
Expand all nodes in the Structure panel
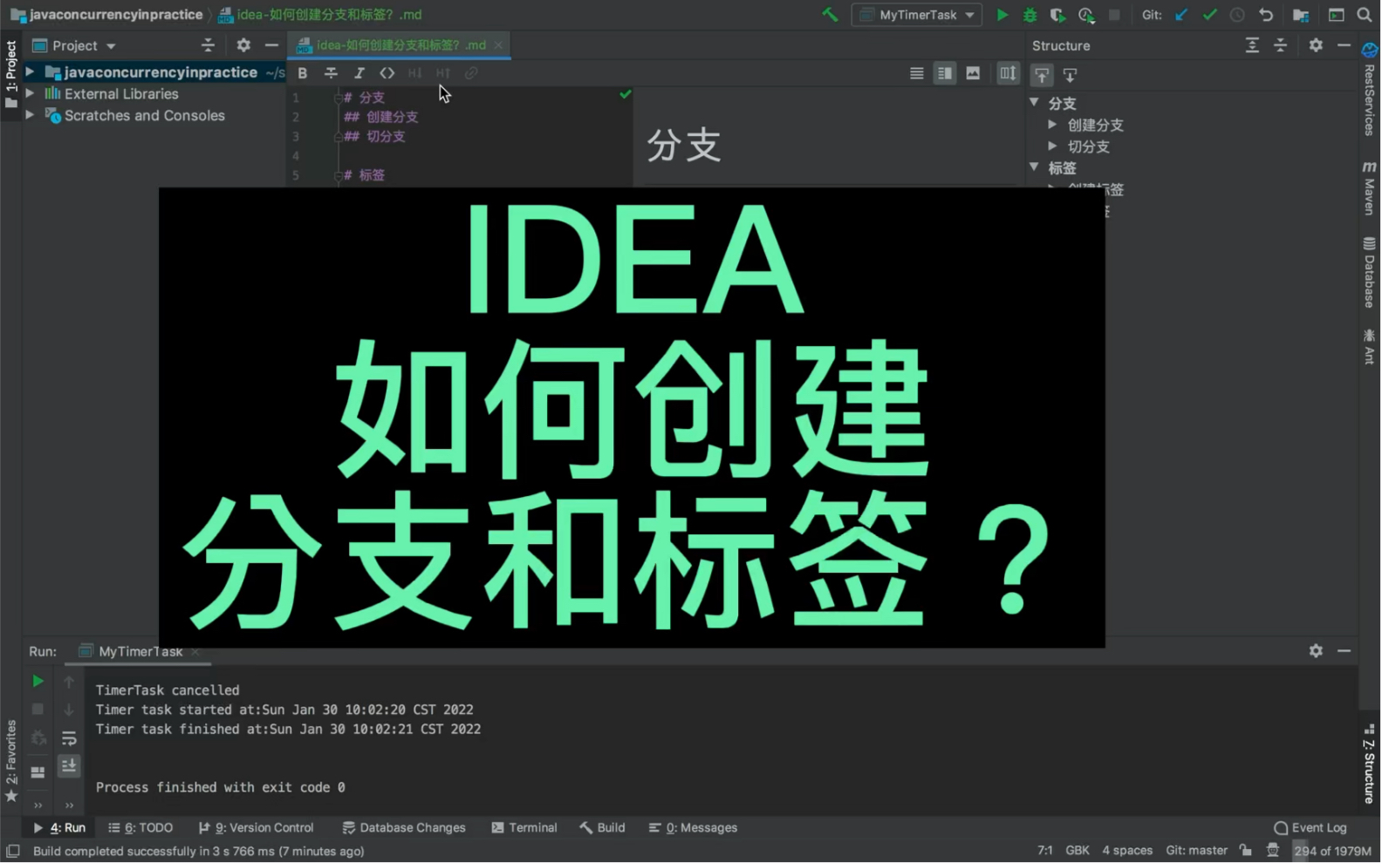coord(1252,45)
